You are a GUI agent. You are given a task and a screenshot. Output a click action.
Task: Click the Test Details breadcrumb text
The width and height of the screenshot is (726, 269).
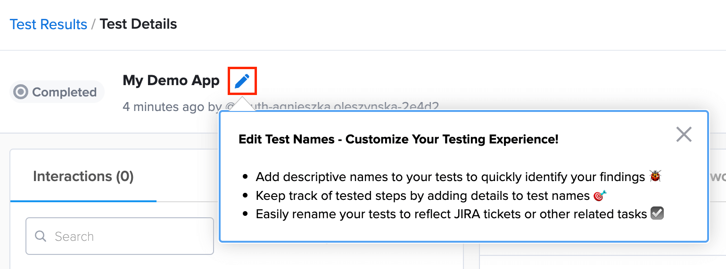click(138, 24)
